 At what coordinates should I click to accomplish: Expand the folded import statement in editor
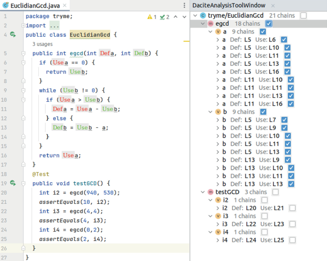(54, 26)
